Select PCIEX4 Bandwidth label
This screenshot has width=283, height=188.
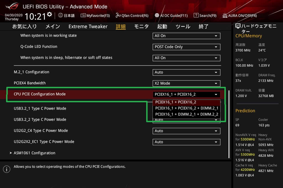coord(30,83)
